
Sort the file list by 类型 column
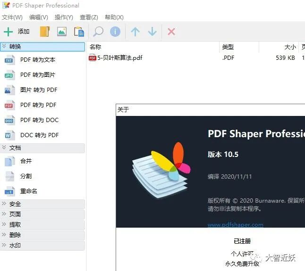click(239, 47)
